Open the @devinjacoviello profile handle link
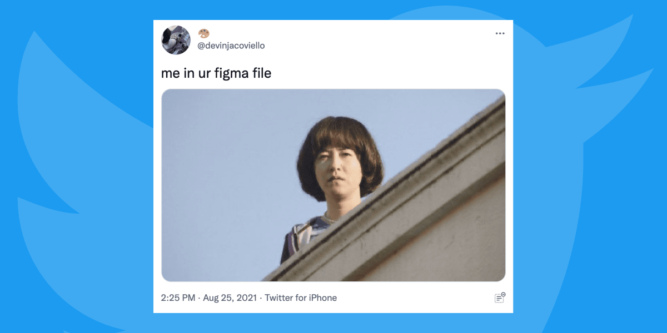667x333 pixels. 231,46
